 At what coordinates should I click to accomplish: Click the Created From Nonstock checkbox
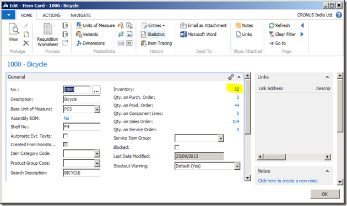pyautogui.click(x=66, y=144)
